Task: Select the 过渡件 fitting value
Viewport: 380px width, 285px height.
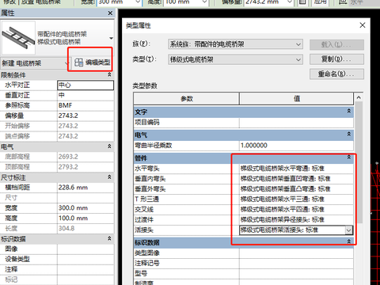Action: point(296,220)
